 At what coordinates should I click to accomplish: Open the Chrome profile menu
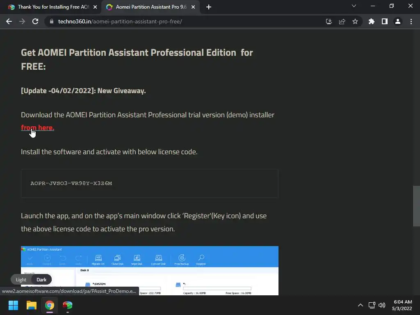click(398, 21)
